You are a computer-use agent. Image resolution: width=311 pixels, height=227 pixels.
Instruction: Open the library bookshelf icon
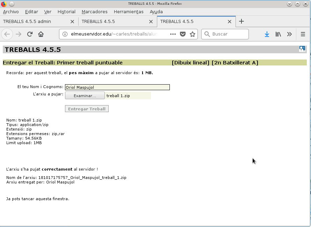coord(278,34)
